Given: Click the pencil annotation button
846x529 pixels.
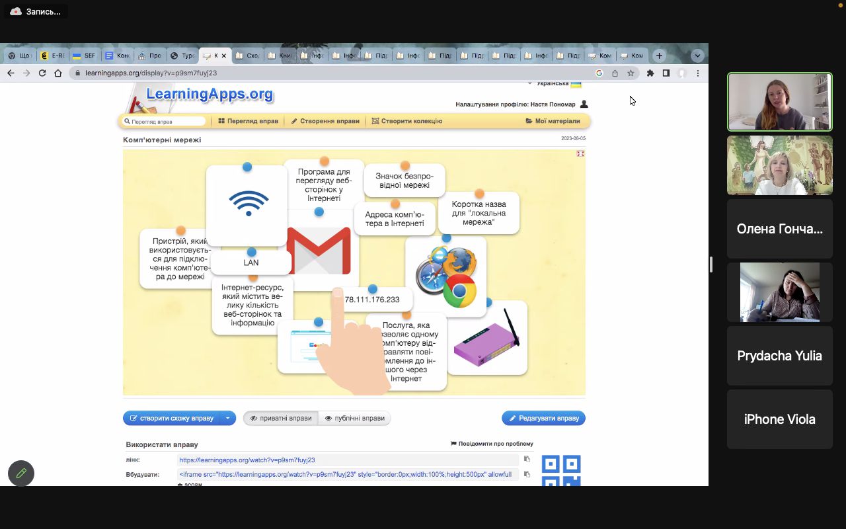Looking at the screenshot, I should coord(21,473).
